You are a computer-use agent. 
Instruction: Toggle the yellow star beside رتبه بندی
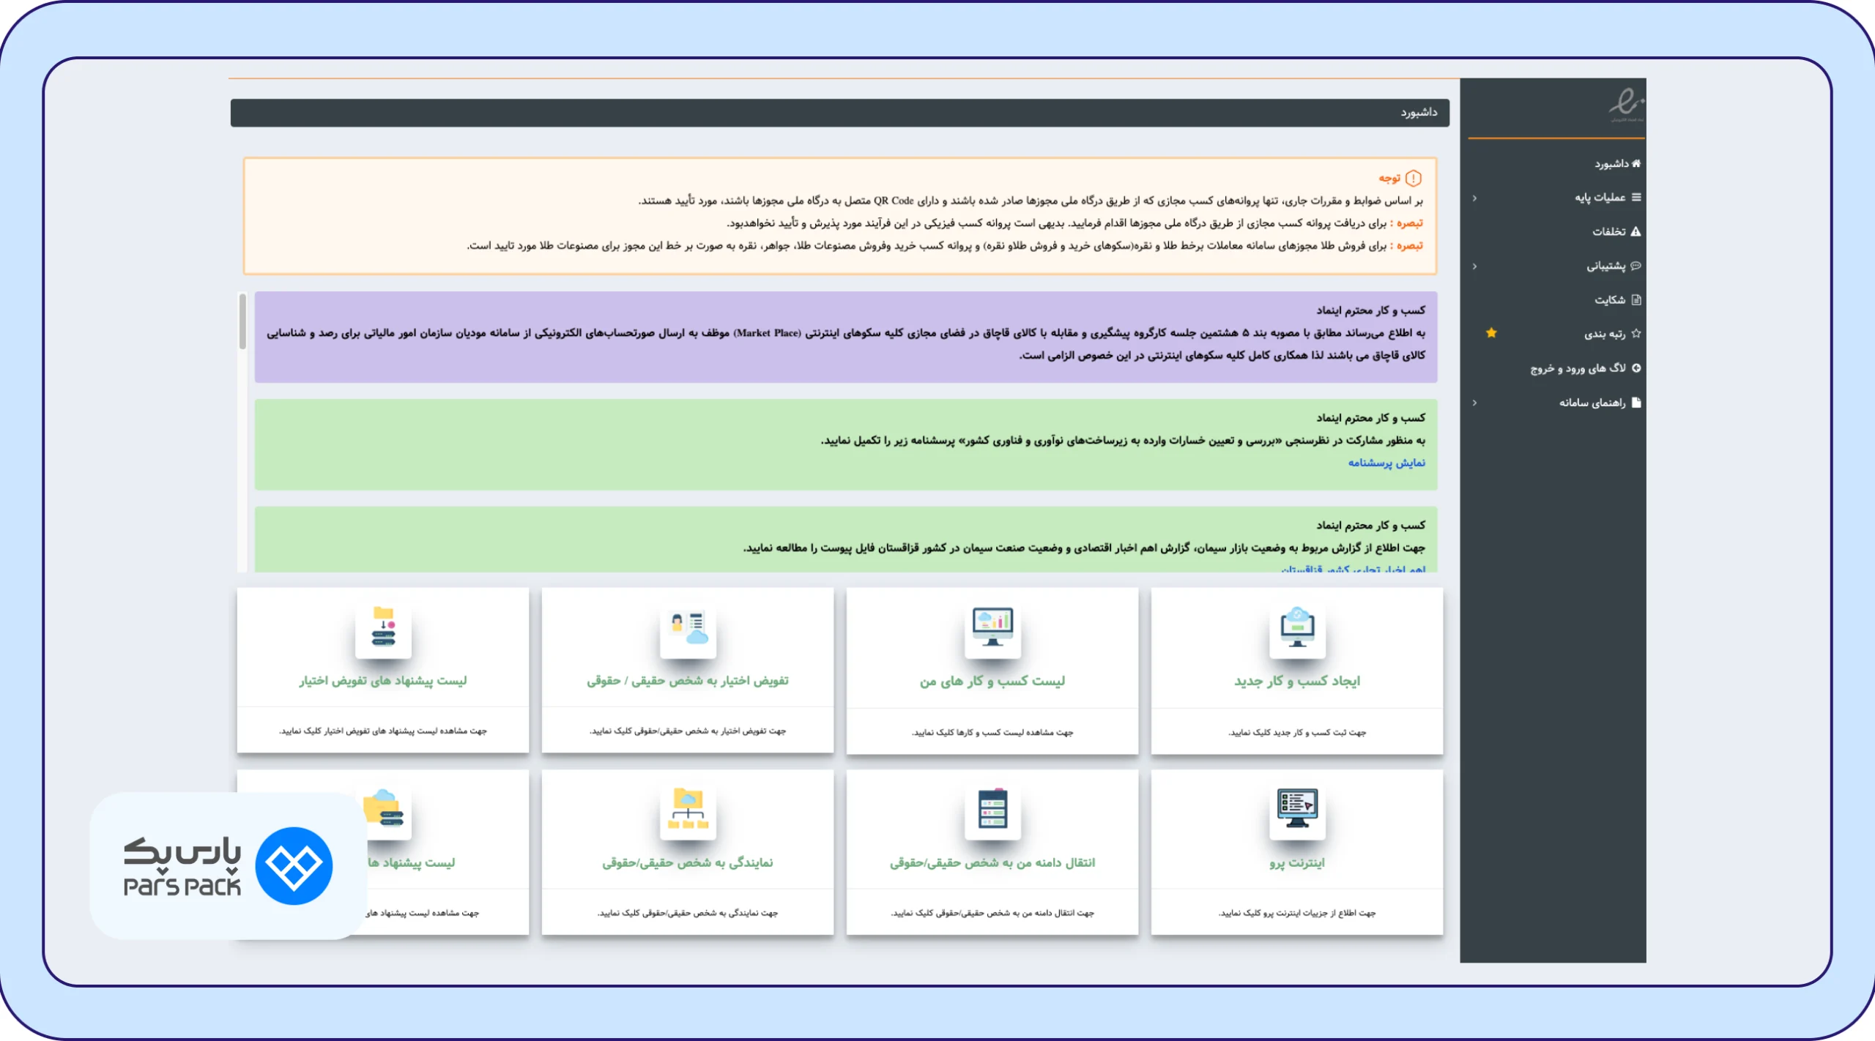click(1491, 333)
